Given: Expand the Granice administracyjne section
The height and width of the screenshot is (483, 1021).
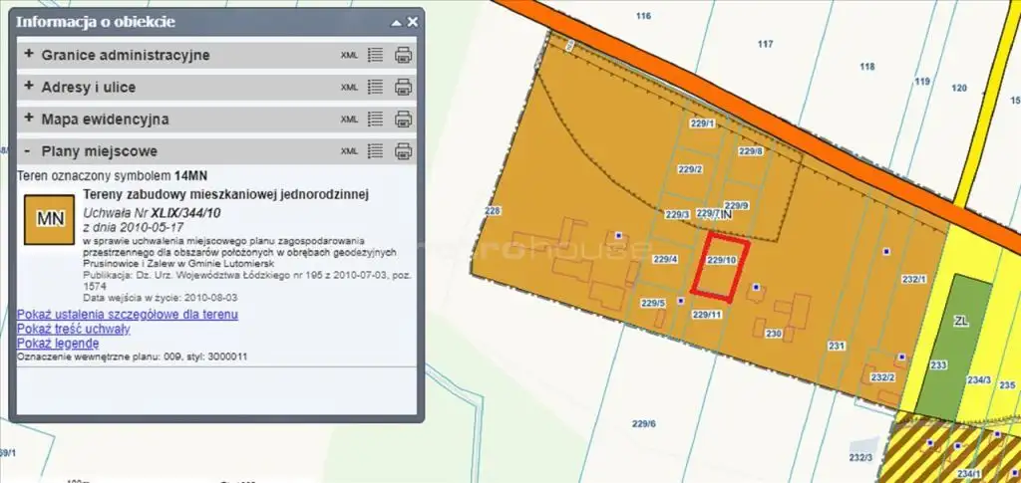Looking at the screenshot, I should (29, 55).
